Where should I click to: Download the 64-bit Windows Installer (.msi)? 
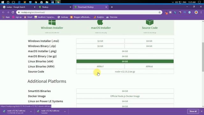click(x=149, y=41)
